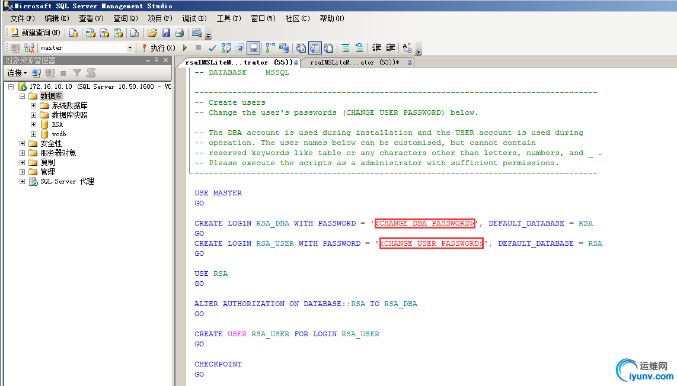The width and height of the screenshot is (677, 386).
Task: Open the SQL editor toolbar overflow arrow
Action: pos(419,51)
